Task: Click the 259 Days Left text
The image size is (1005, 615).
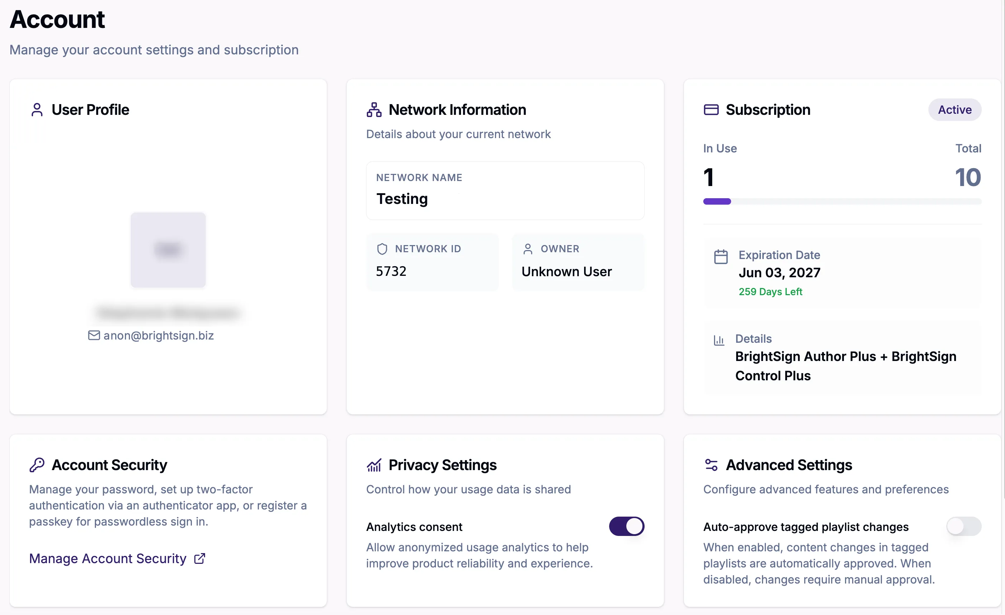Action: [x=770, y=292]
